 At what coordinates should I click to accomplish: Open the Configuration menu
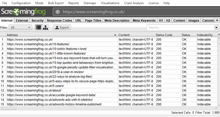21,3
